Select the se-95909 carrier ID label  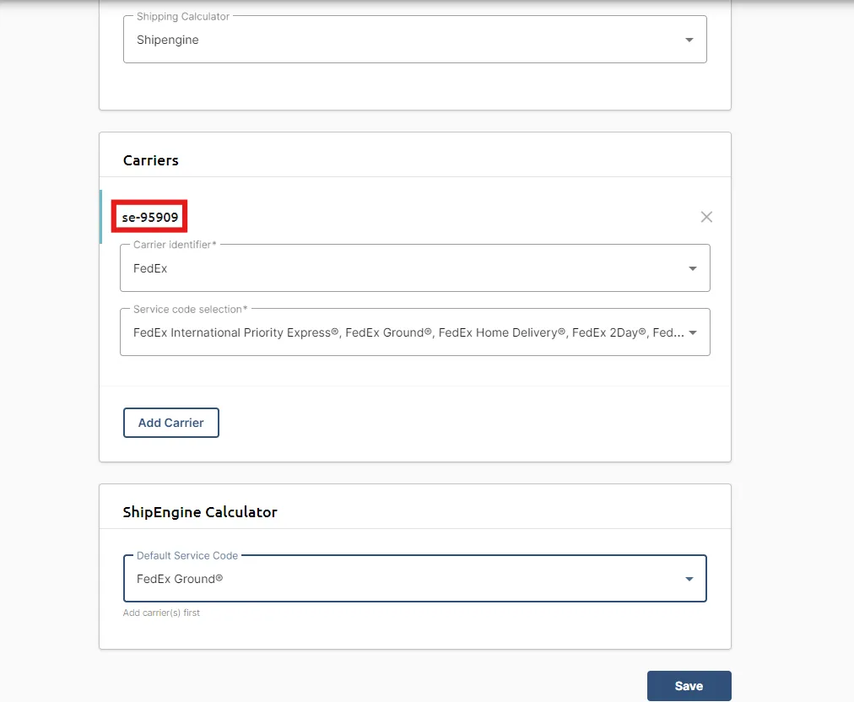point(149,218)
